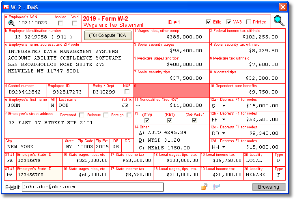Click the Browsing status button

click(x=268, y=187)
